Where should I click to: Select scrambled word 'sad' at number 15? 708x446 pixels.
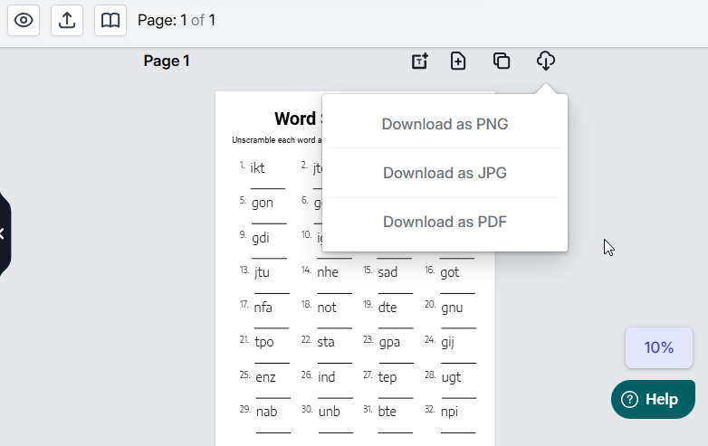pyautogui.click(x=387, y=272)
